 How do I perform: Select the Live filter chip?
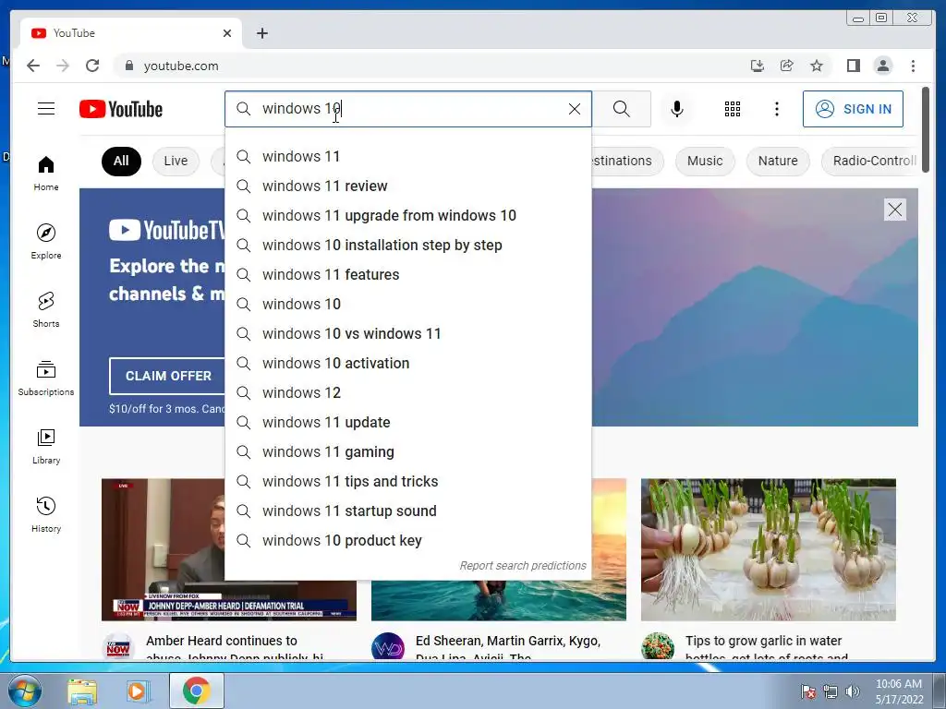176,161
